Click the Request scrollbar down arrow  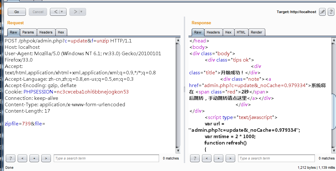(x=178, y=151)
